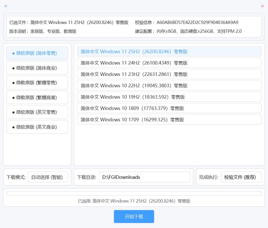Select the 微软原版 (繁體零售) category

(x=37, y=82)
